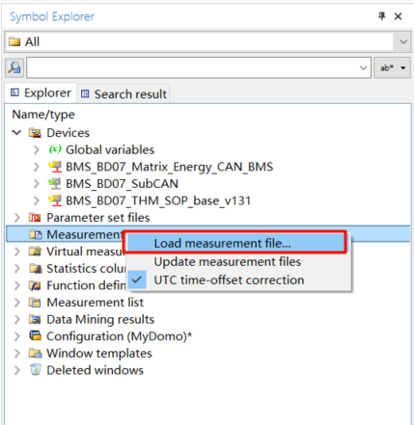Select the Global variables tree row
This screenshot has height=425, width=414.
pos(110,149)
